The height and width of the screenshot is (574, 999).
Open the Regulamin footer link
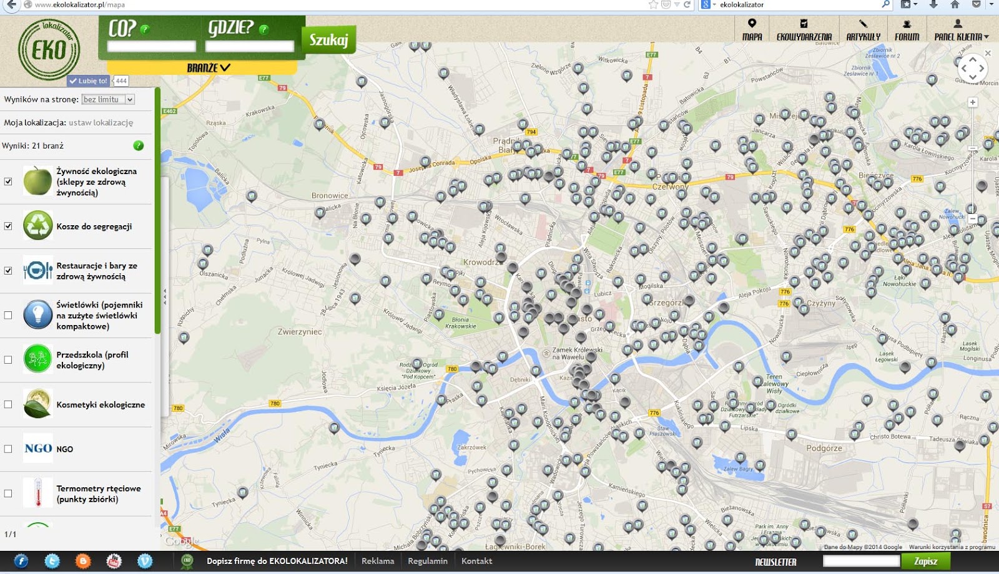[x=428, y=561]
